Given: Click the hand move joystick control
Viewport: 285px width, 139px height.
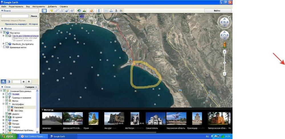Looking at the screenshot, I should coord(225,35).
